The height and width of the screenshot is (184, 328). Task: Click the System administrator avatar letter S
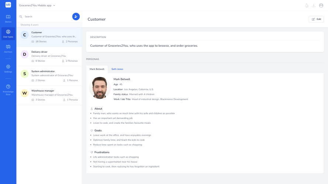click(24, 74)
